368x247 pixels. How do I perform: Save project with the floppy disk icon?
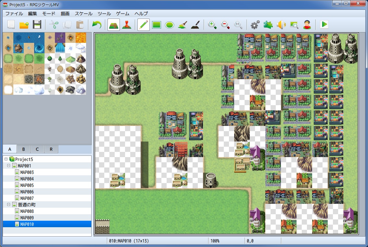(37, 24)
